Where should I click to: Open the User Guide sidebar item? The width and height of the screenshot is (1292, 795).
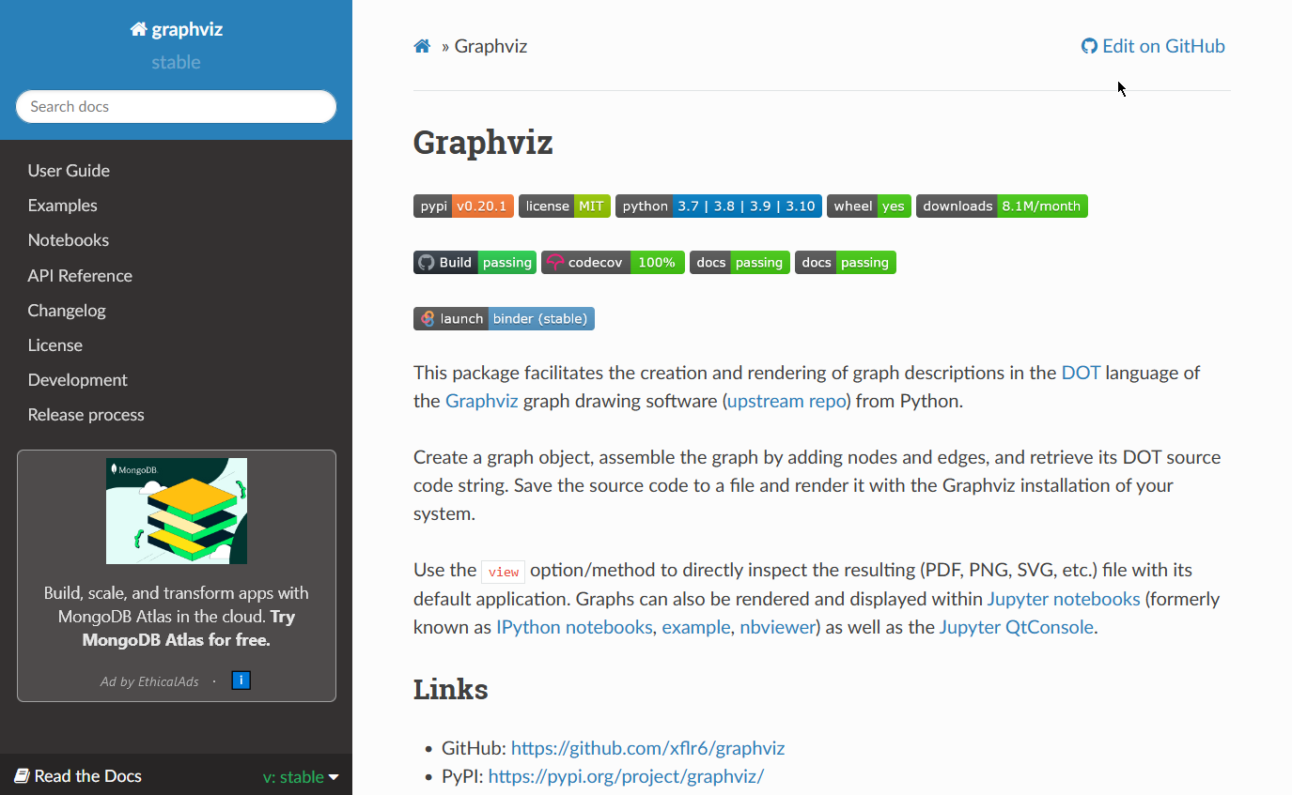point(69,170)
